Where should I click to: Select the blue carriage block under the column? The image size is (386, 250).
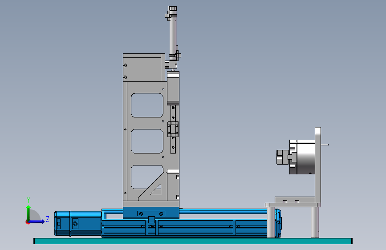pyautogui.click(x=151, y=213)
